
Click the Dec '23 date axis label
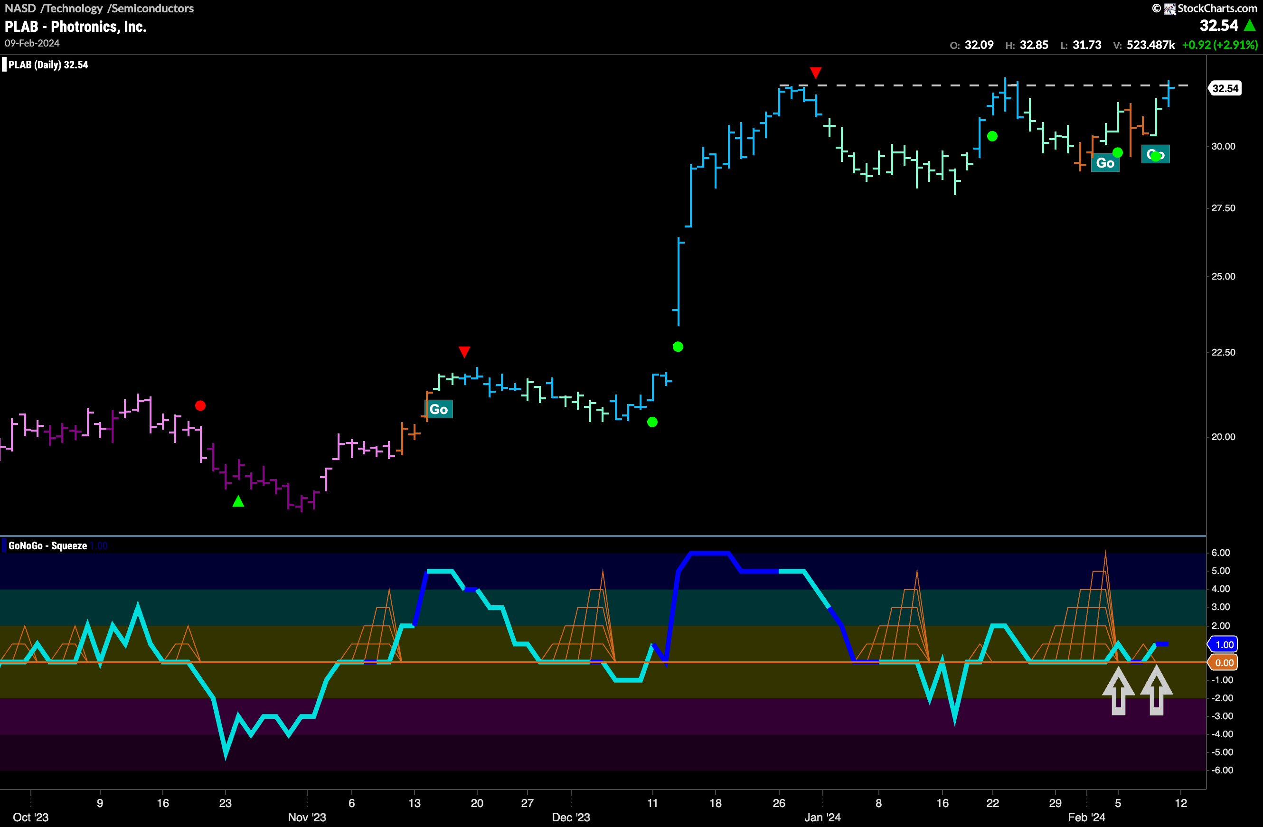point(571,817)
